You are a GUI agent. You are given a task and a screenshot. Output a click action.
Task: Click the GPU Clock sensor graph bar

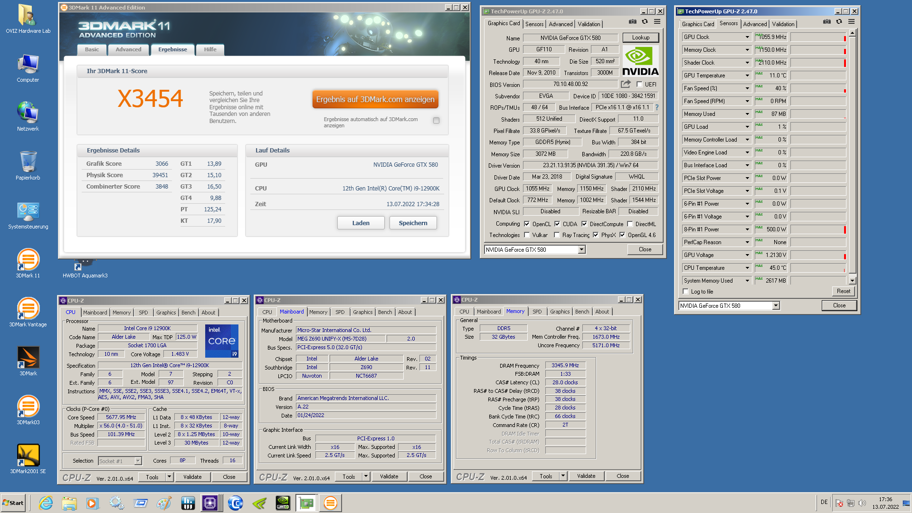[x=818, y=37]
